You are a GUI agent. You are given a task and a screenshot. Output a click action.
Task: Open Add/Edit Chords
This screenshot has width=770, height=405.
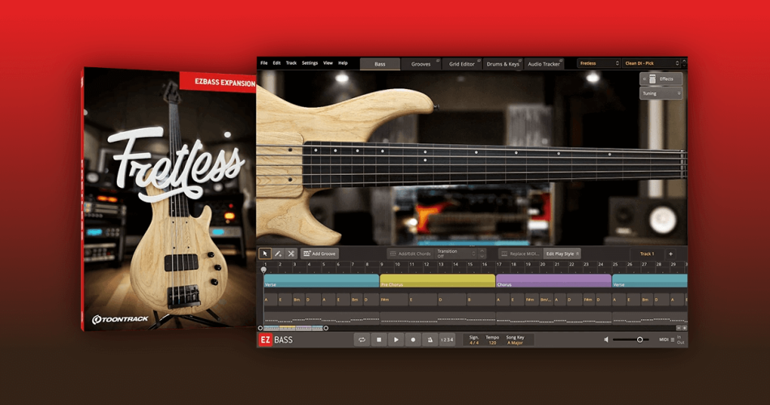click(x=410, y=254)
